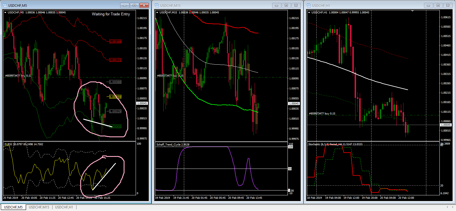Select order label '#859973477 buy 0.15' in H1 chart

pyautogui.click(x=322, y=114)
